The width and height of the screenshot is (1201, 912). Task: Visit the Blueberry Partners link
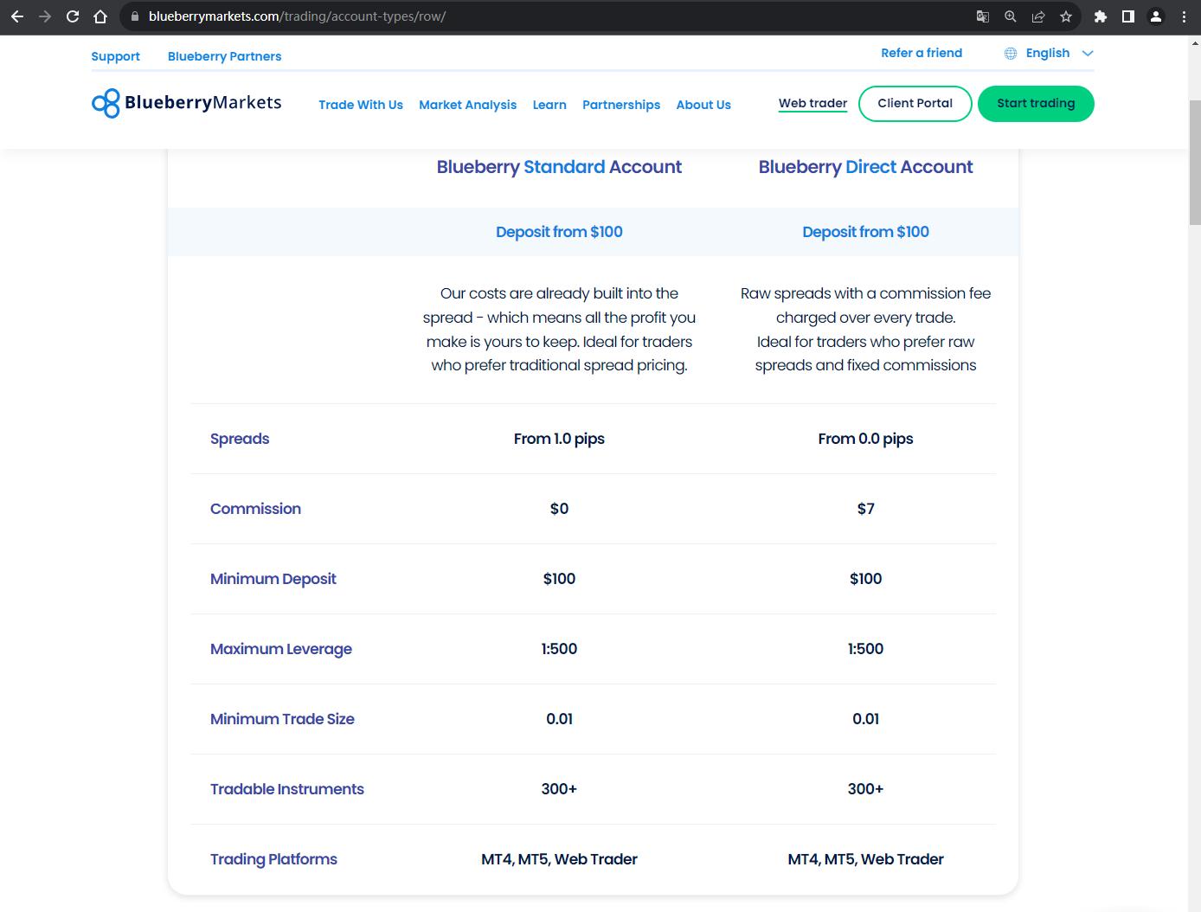[224, 56]
